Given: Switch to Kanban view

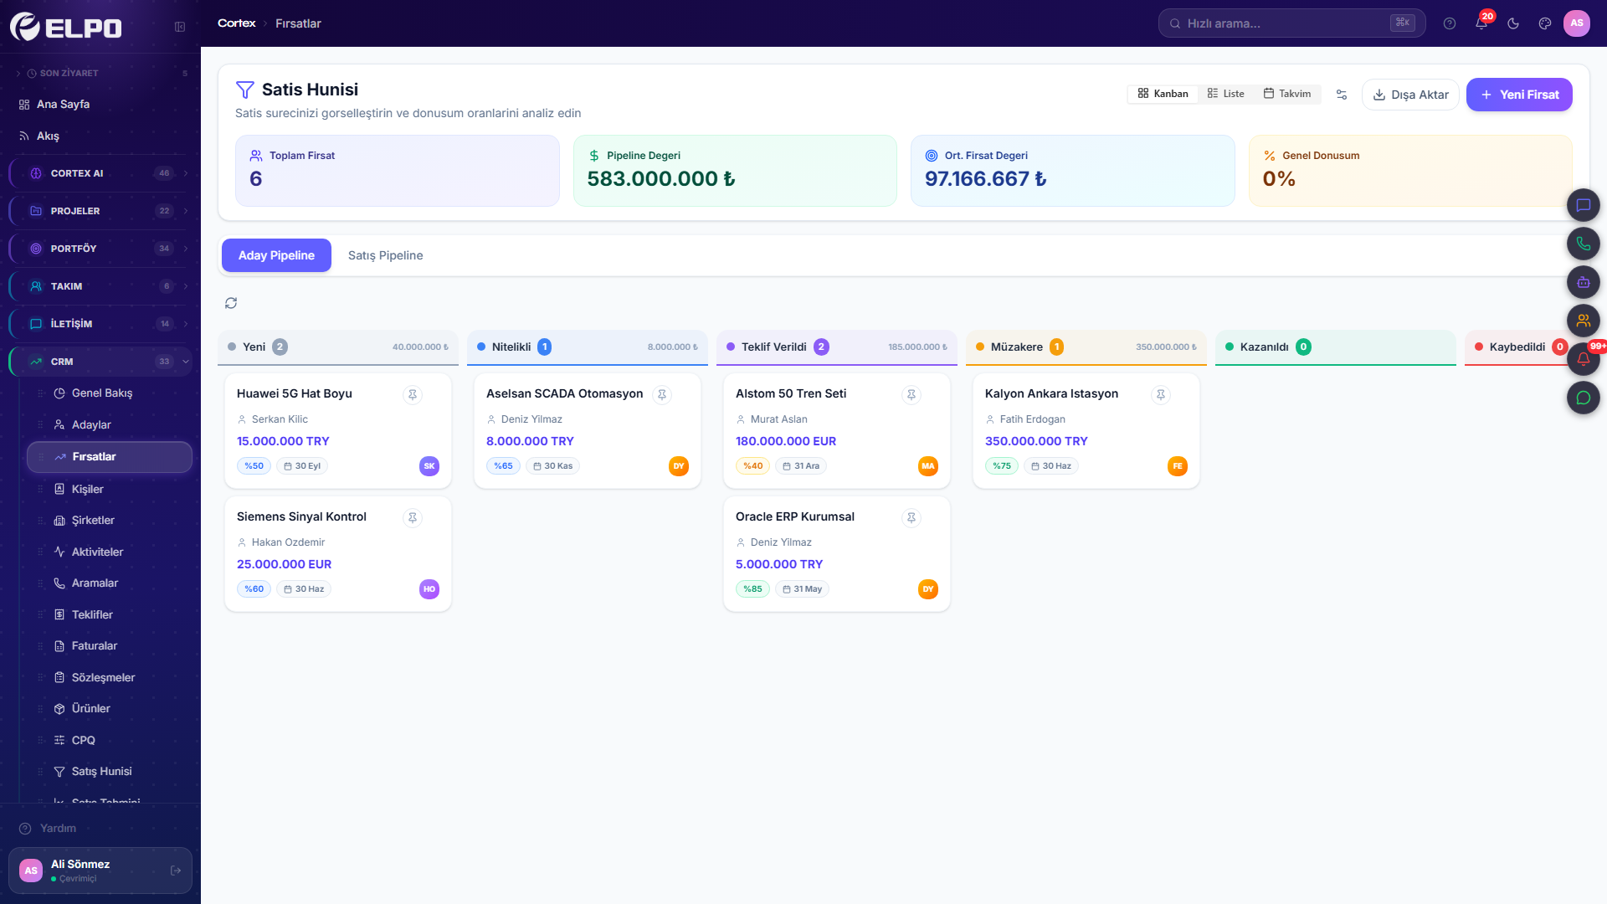Looking at the screenshot, I should pos(1163,94).
